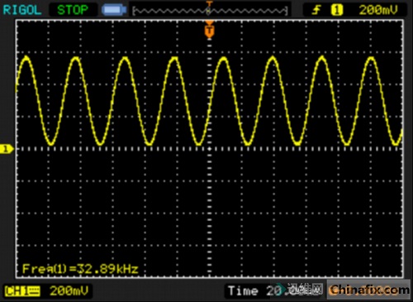Click the waveform peak right of center axis
Screen dimensions: 413x302
click(224, 59)
